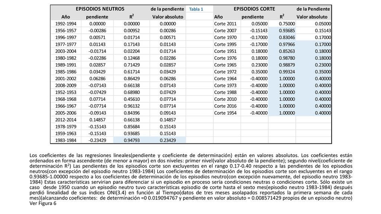Select the highlighted cell 0.23429
Viewport: 381px width, 214px height.
coord(168,140)
